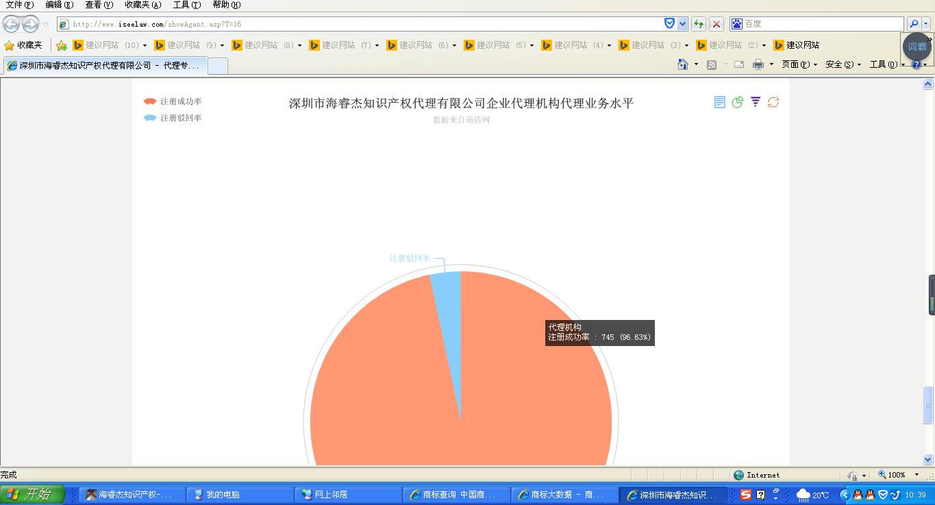Open the 文件(F) menu
This screenshot has height=505, width=935.
pyautogui.click(x=19, y=5)
